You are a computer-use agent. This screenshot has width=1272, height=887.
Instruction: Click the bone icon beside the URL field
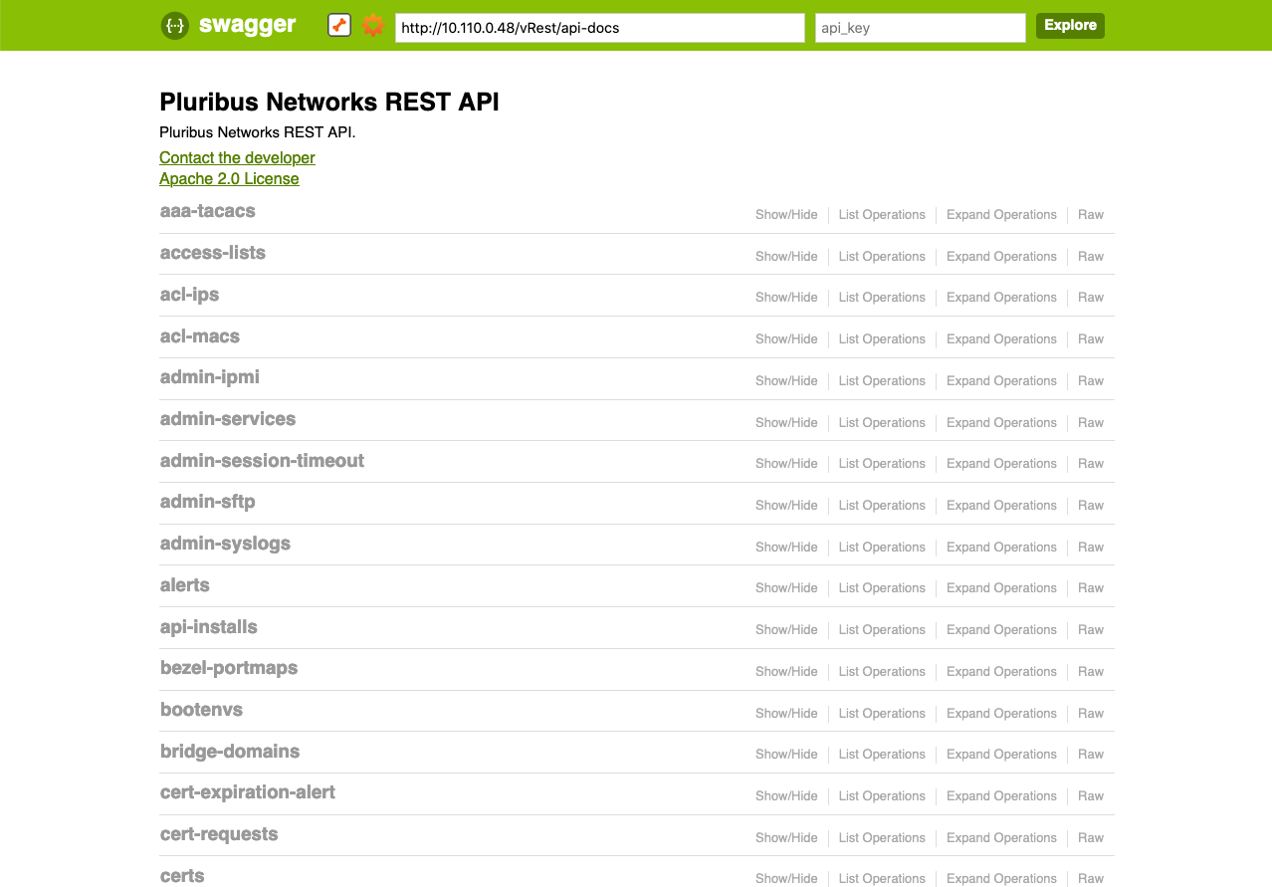pos(339,26)
